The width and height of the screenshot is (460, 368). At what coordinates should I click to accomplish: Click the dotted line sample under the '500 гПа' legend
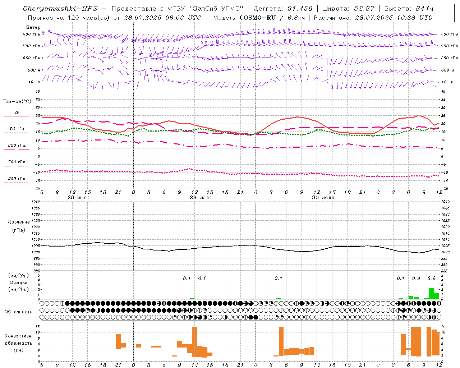[17, 183]
